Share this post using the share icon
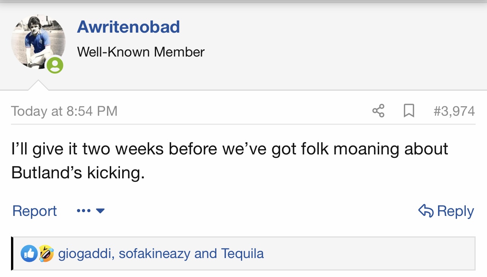 [x=378, y=111]
